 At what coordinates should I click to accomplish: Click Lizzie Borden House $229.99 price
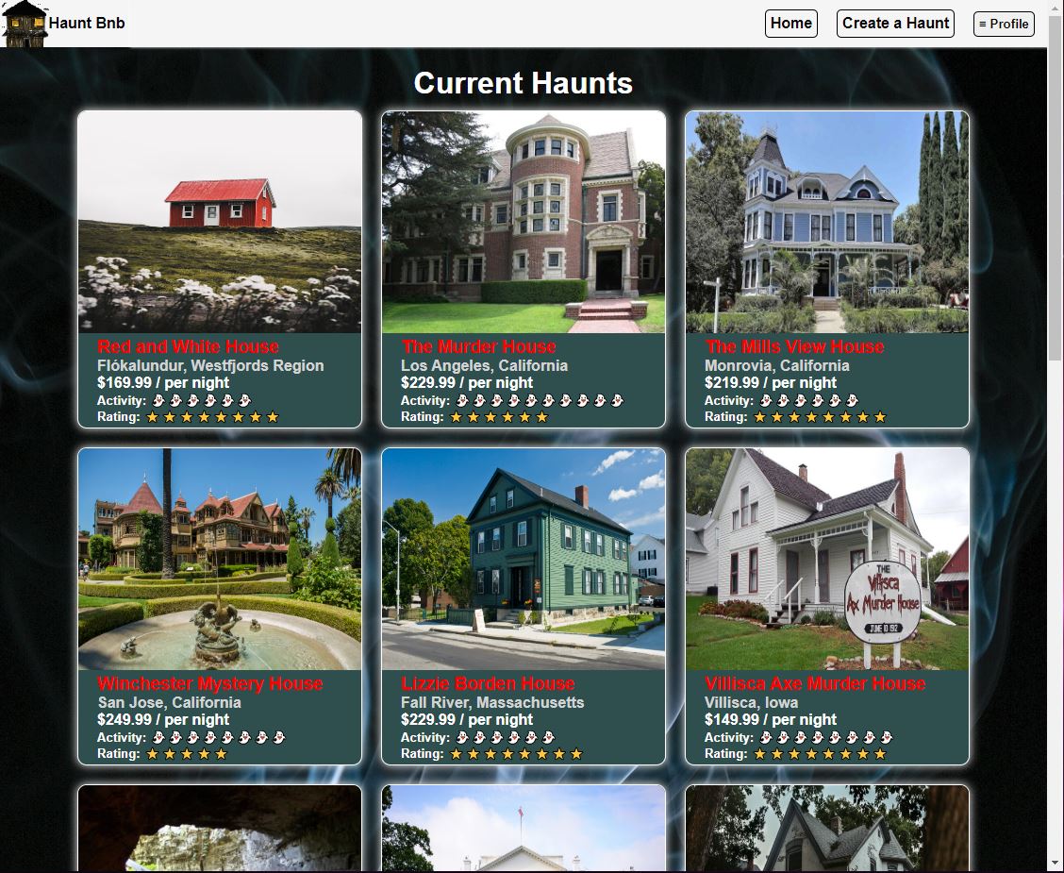467,719
